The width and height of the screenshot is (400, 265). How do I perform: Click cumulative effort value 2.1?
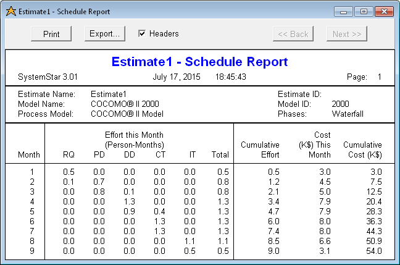(273, 191)
